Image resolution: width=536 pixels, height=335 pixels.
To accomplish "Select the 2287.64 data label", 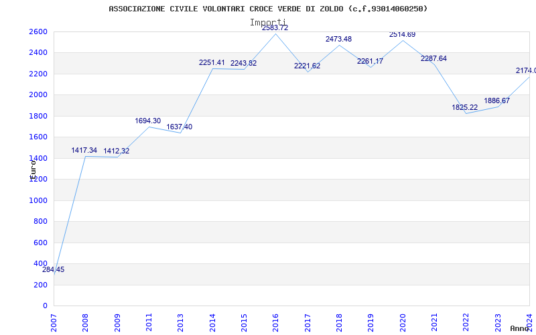I will click(433, 59).
